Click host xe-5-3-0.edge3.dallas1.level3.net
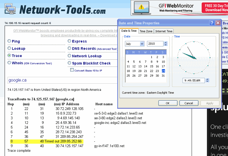This screenshot has height=156, width=228. click(119, 113)
